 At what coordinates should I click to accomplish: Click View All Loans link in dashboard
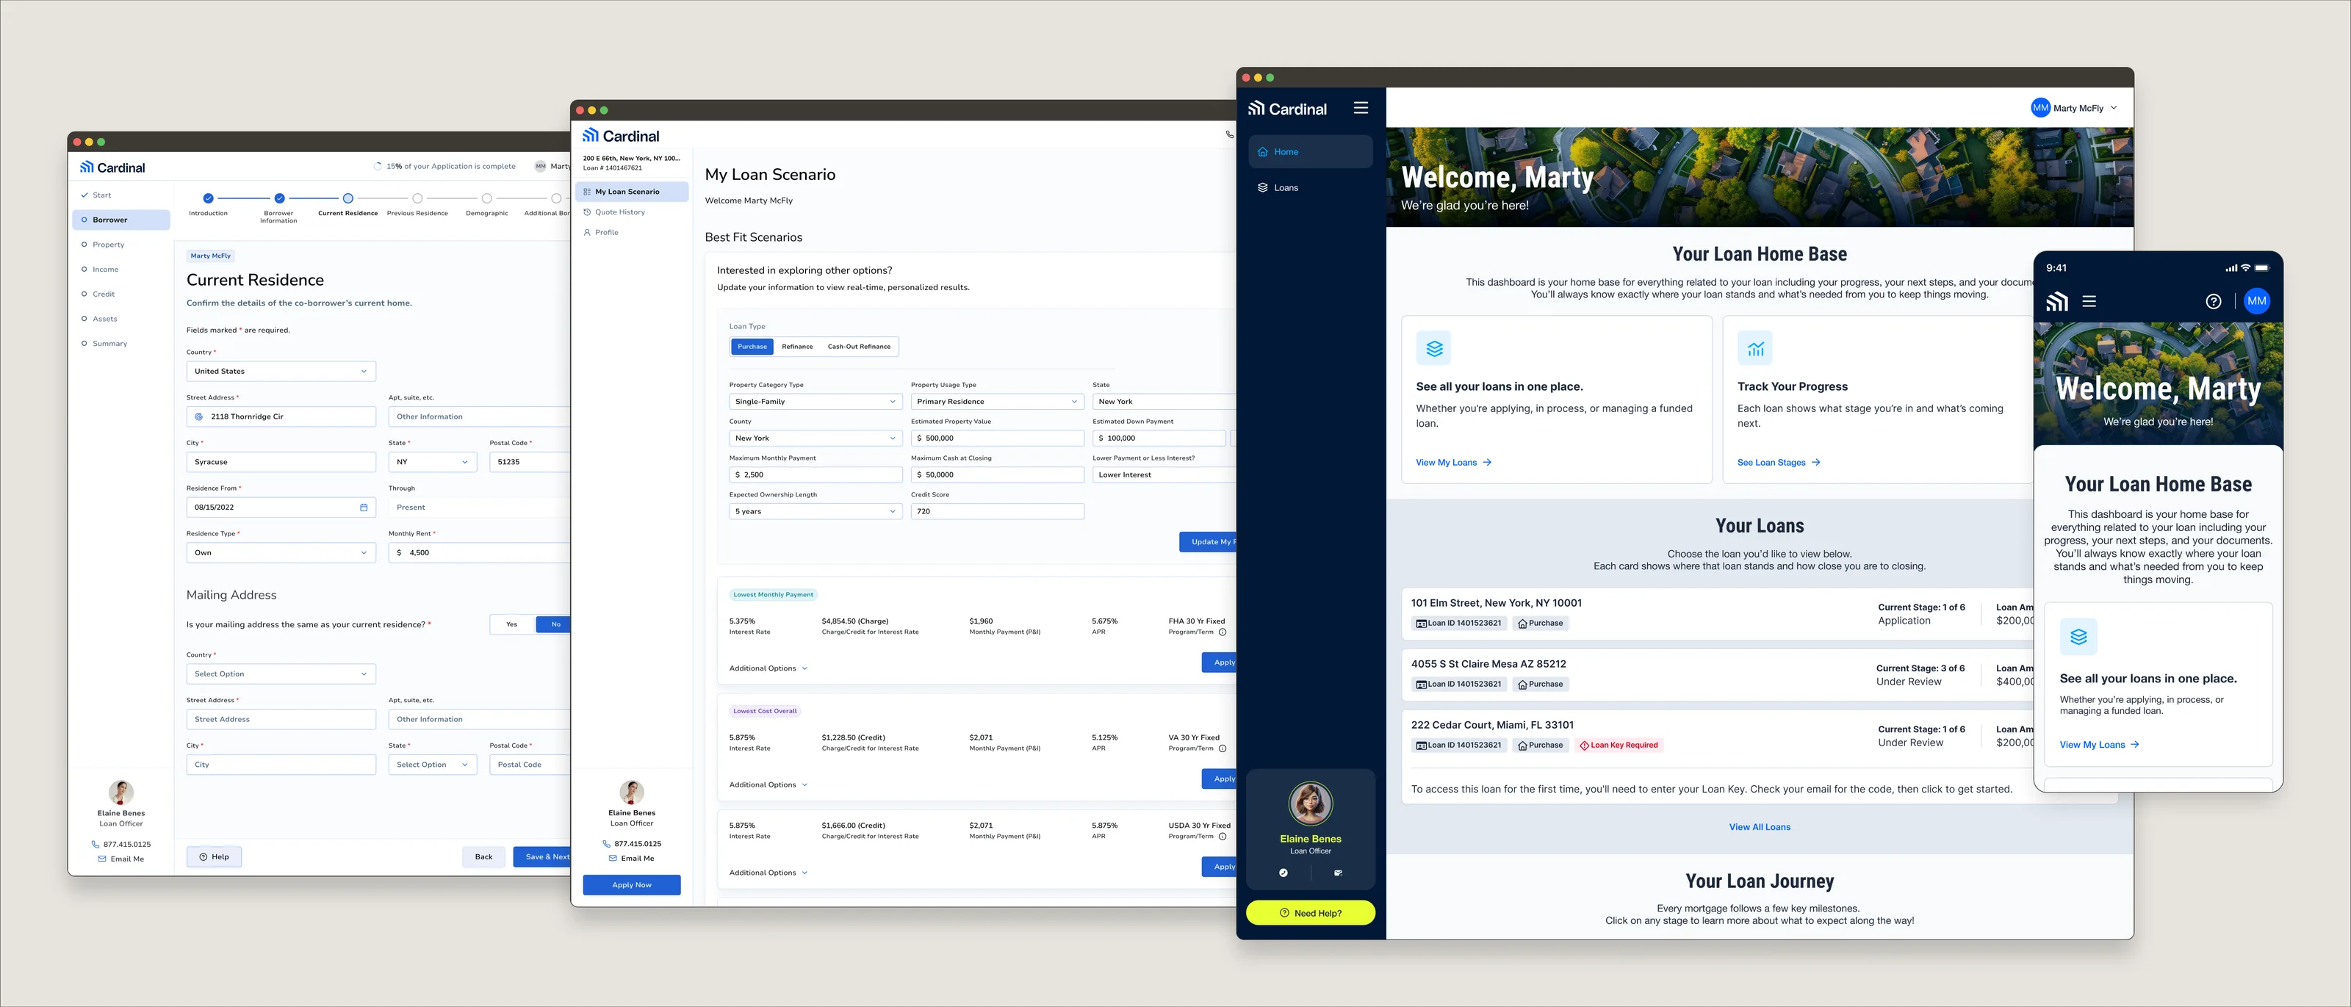1759,827
